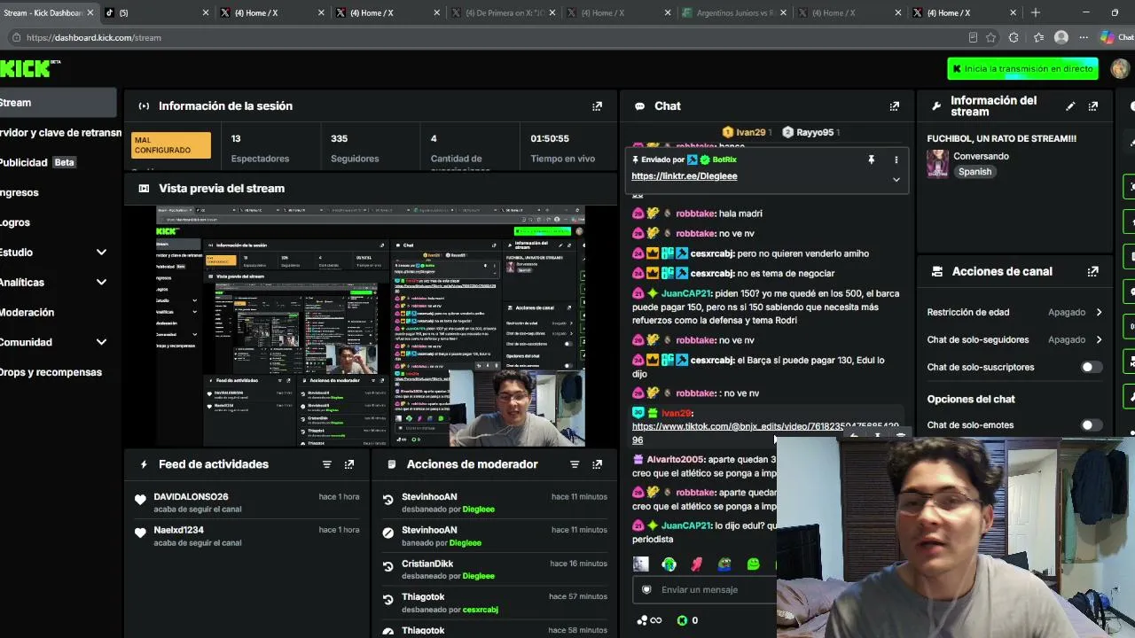Open the account avatar at top right
Viewport: 1135px width, 638px height.
coord(1120,68)
